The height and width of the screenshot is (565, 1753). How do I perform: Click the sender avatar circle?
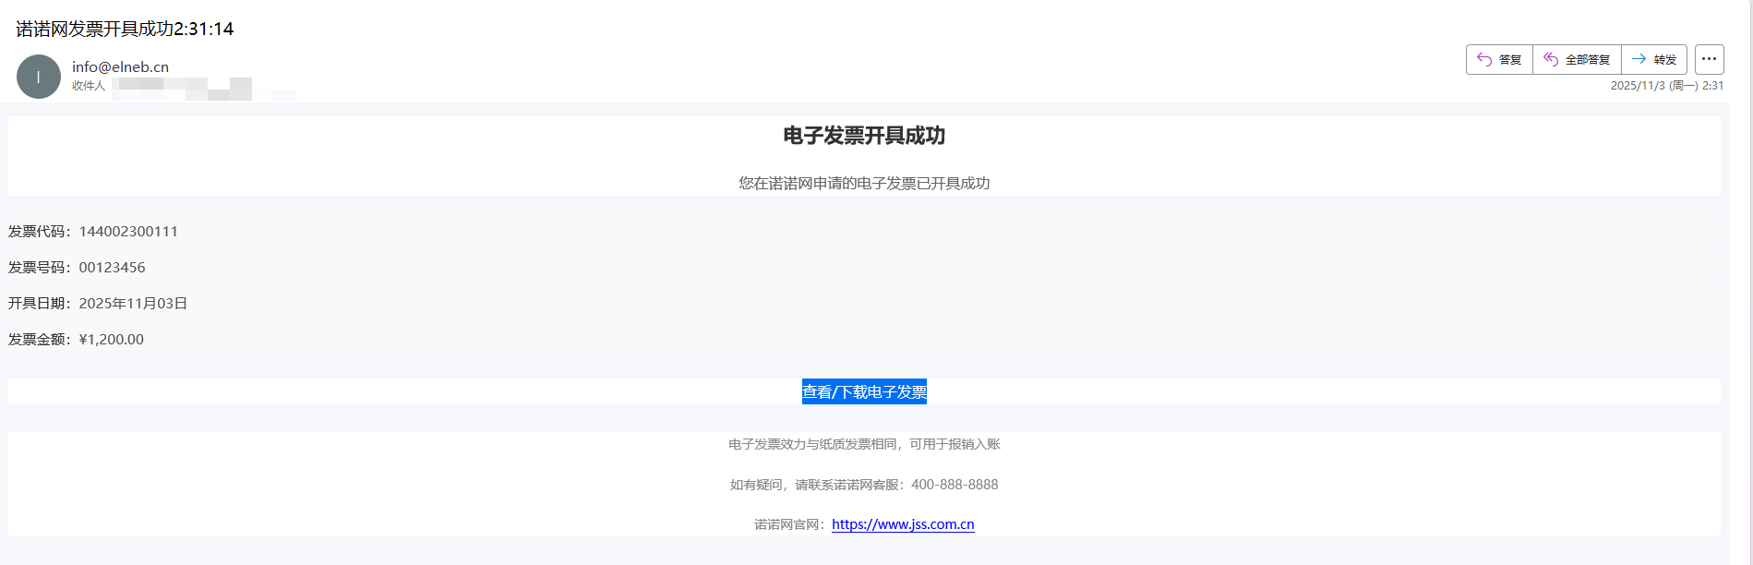click(39, 77)
